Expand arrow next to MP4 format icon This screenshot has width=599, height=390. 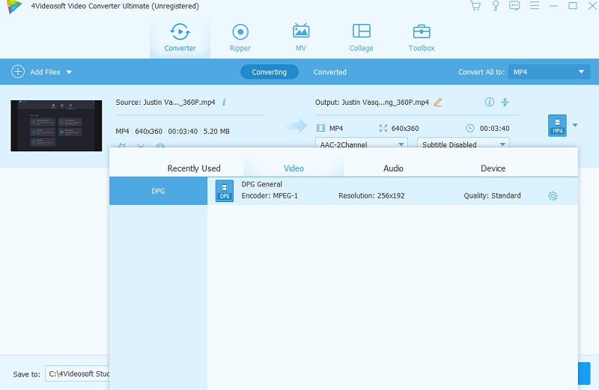pos(575,125)
